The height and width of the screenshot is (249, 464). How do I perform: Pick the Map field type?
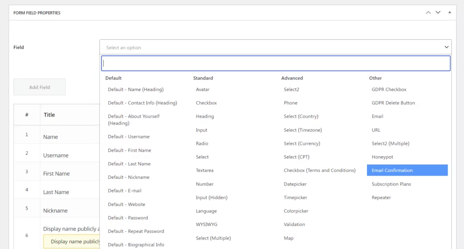tap(289, 238)
